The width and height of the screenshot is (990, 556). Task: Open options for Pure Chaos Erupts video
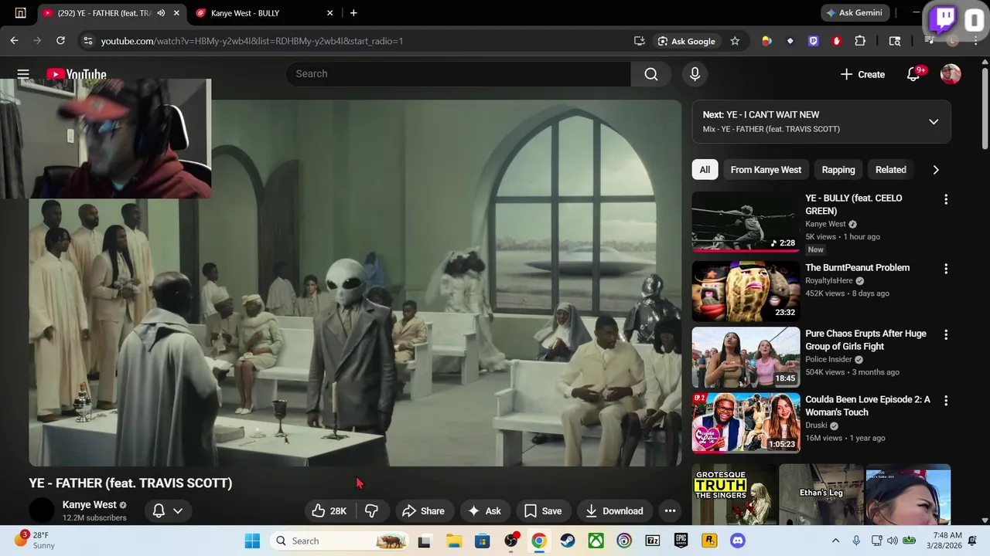point(945,334)
